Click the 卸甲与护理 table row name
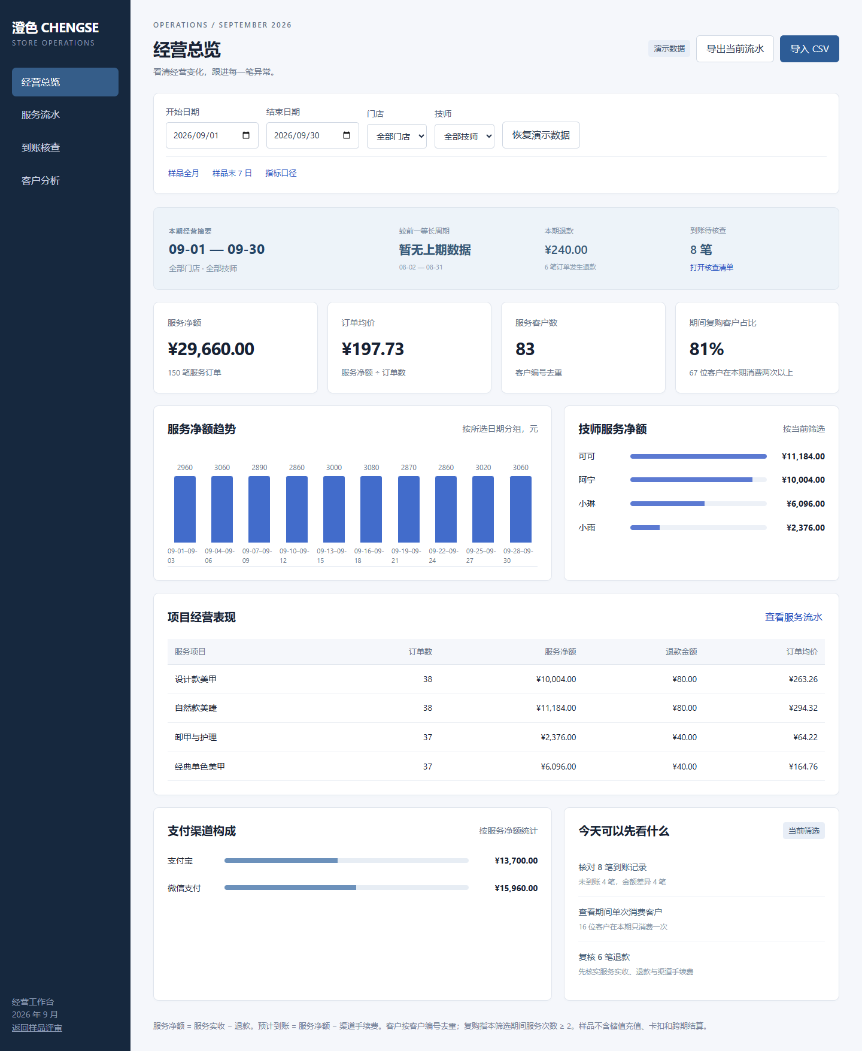The width and height of the screenshot is (862, 1051). tap(196, 737)
